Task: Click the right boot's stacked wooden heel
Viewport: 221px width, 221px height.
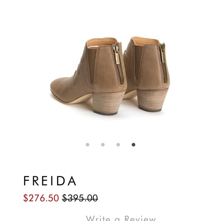Action: 152,100
